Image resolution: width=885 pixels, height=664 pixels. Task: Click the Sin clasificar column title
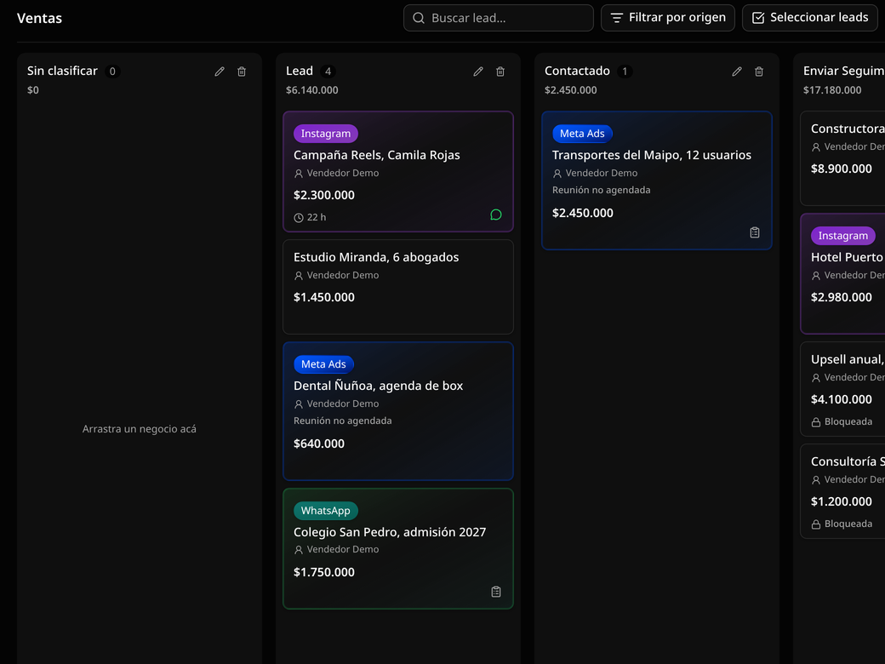tap(62, 72)
